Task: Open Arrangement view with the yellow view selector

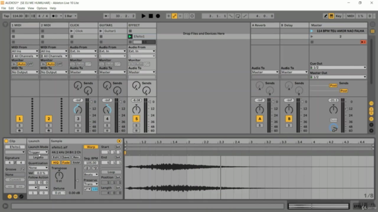Action: click(x=373, y=31)
